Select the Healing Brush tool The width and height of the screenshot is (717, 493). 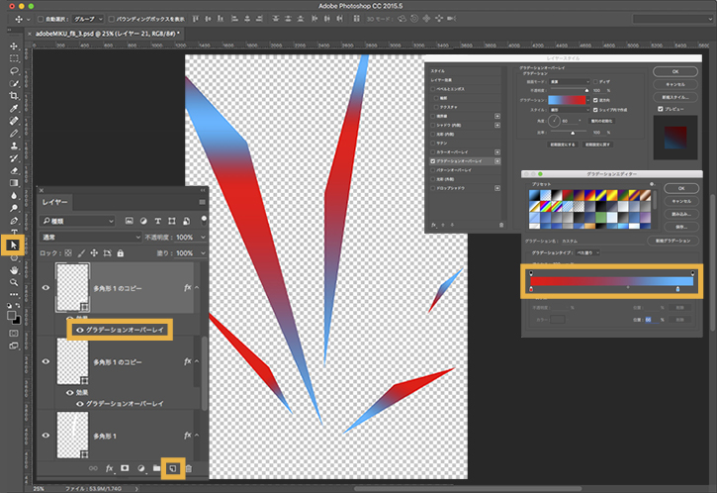14,121
